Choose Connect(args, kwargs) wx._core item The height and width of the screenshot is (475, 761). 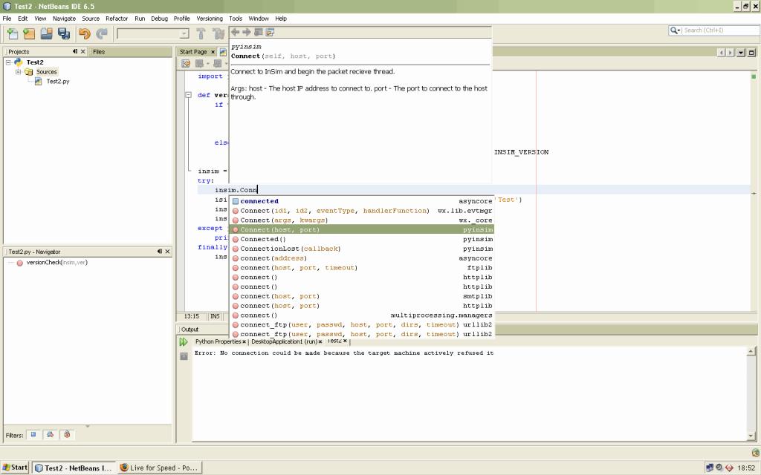click(362, 220)
